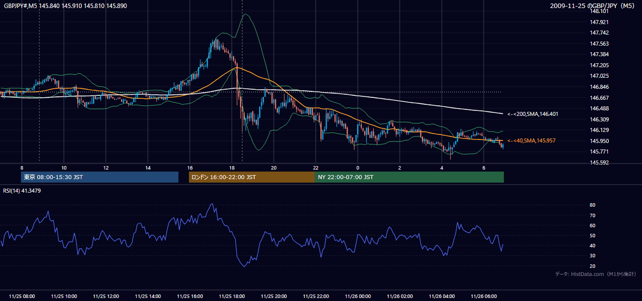Screen dimensions: 642x301
Task: Select the 40 SMA 145.957 label
Action: click(531, 141)
